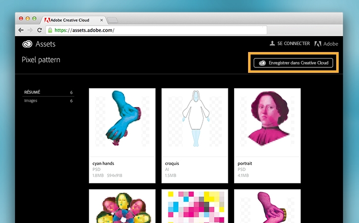Click the Assets header text
359x223 pixels.
(46, 44)
